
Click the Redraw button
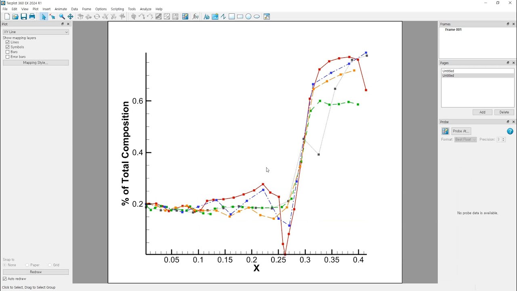36,272
